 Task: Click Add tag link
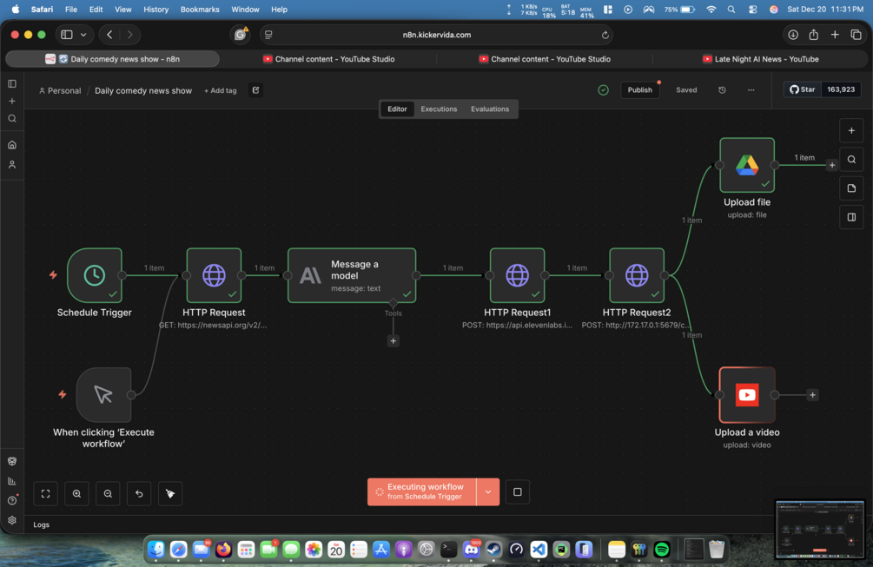pos(220,90)
